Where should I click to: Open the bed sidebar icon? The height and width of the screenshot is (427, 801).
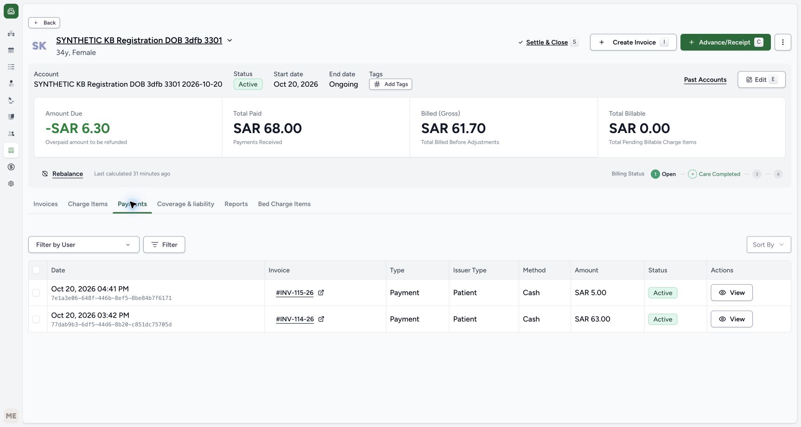(x=11, y=150)
